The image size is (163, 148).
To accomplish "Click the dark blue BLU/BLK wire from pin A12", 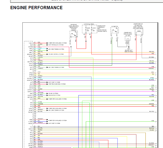I will (94, 63).
